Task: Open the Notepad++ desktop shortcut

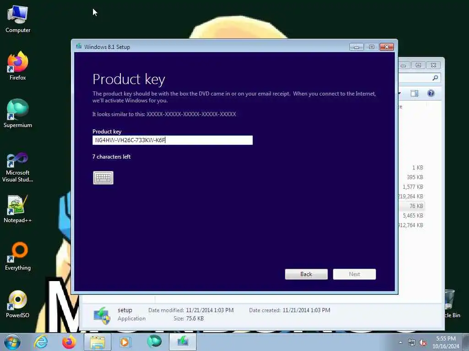Action: coord(18,209)
